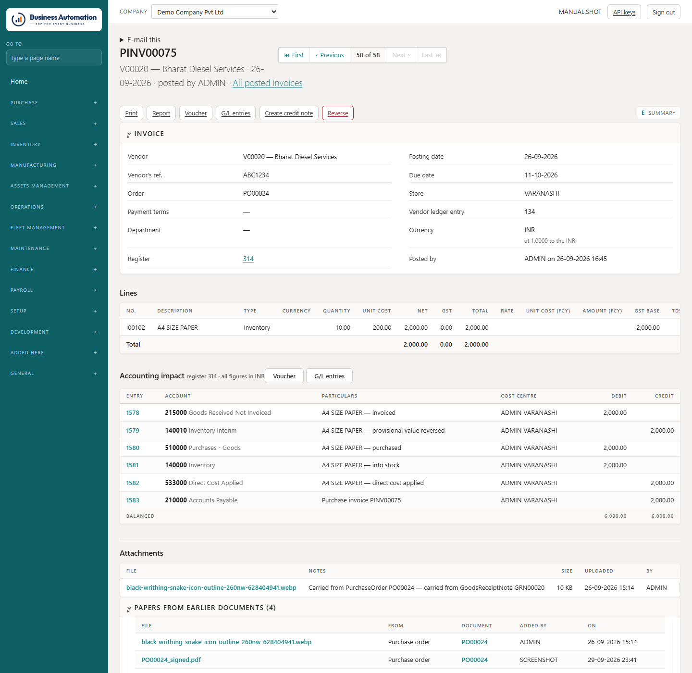Click the API keys link

pyautogui.click(x=624, y=12)
